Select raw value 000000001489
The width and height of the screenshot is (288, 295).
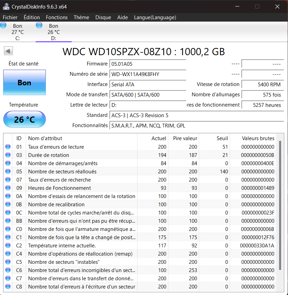258,188
